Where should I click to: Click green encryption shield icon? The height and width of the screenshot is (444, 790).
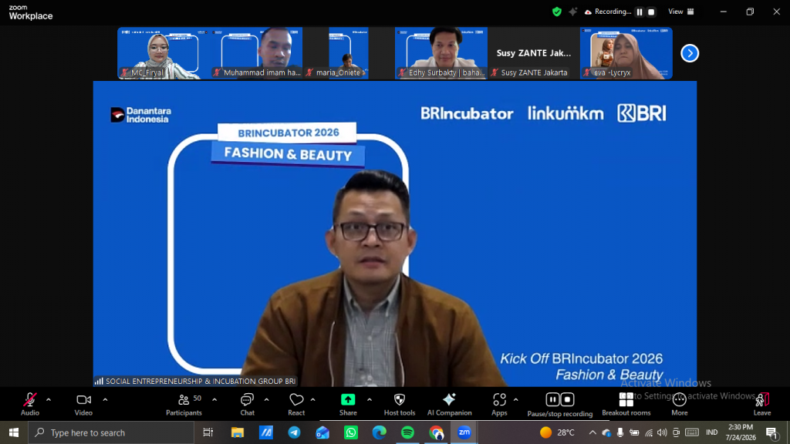click(x=557, y=12)
